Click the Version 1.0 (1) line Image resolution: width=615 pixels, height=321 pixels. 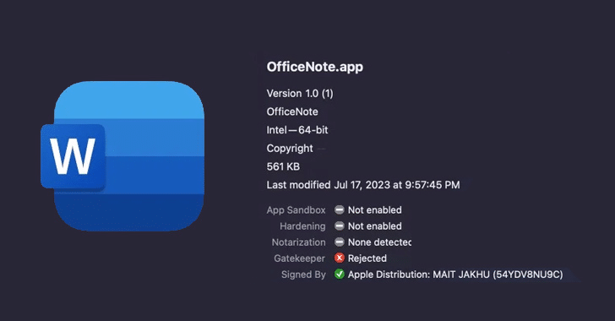300,94
